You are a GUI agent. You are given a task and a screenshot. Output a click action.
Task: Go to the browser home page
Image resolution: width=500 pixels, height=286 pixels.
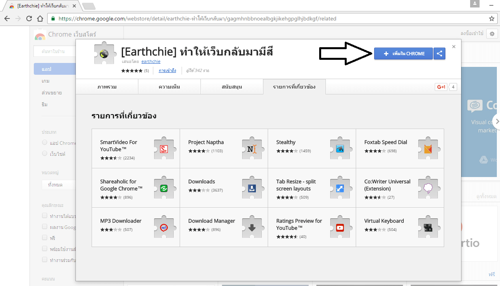pyautogui.click(x=40, y=18)
